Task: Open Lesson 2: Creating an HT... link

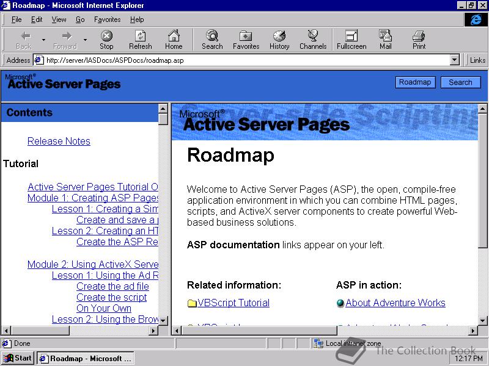Action: pos(105,231)
